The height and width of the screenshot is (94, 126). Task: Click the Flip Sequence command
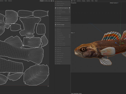tap(62, 57)
